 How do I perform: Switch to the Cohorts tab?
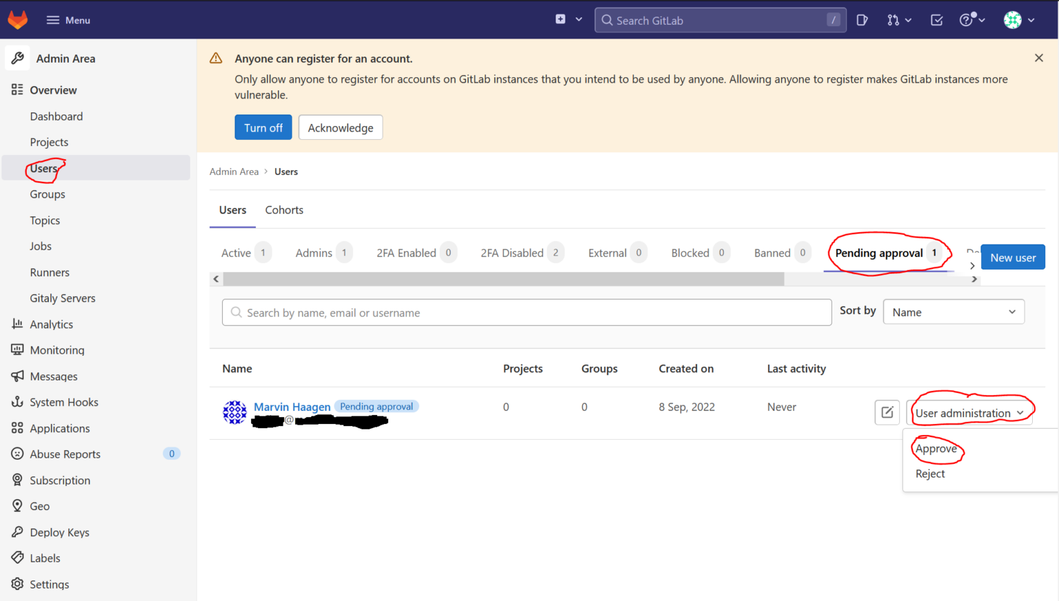[284, 210]
